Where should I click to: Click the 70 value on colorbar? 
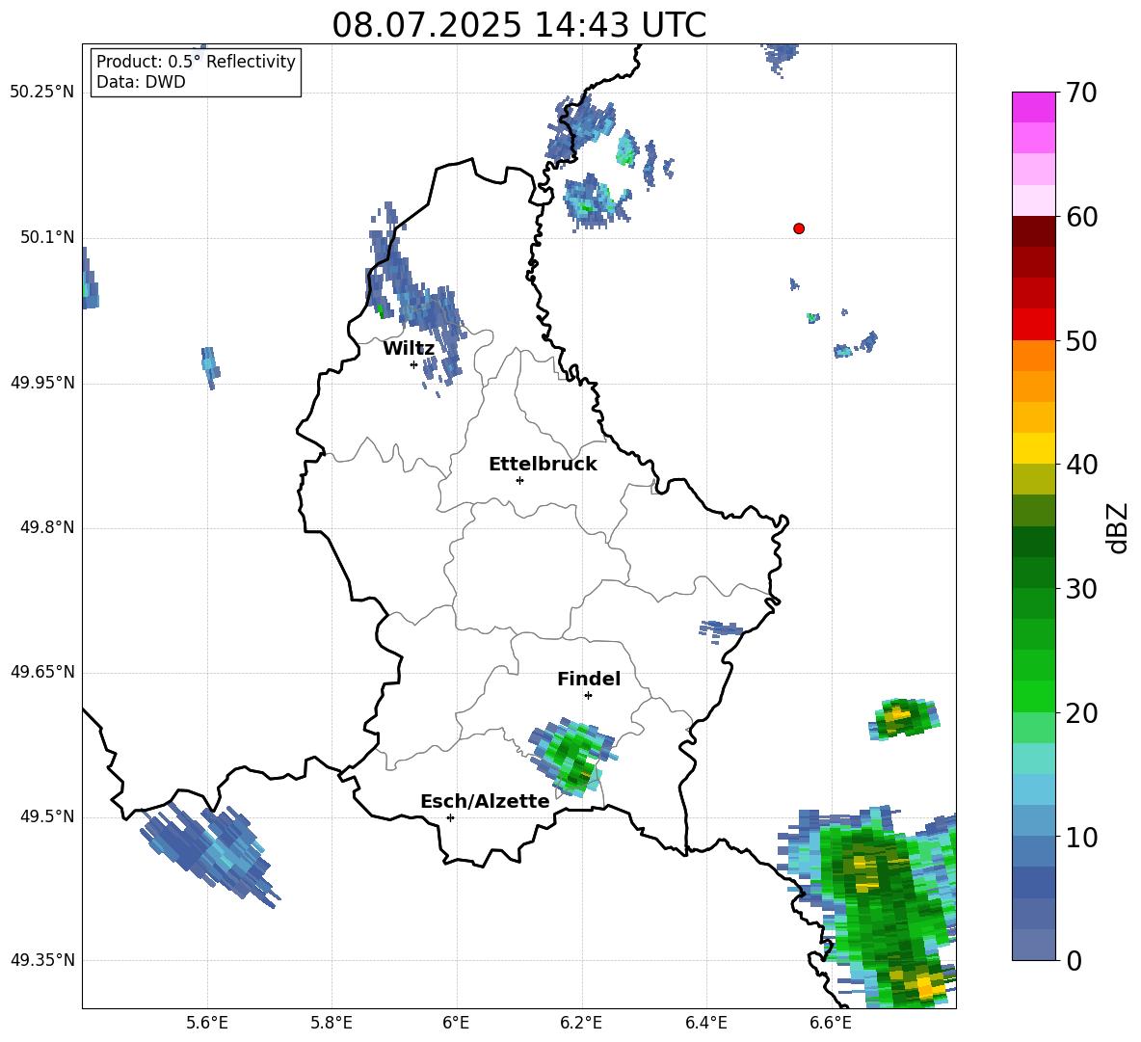[x=1081, y=94]
